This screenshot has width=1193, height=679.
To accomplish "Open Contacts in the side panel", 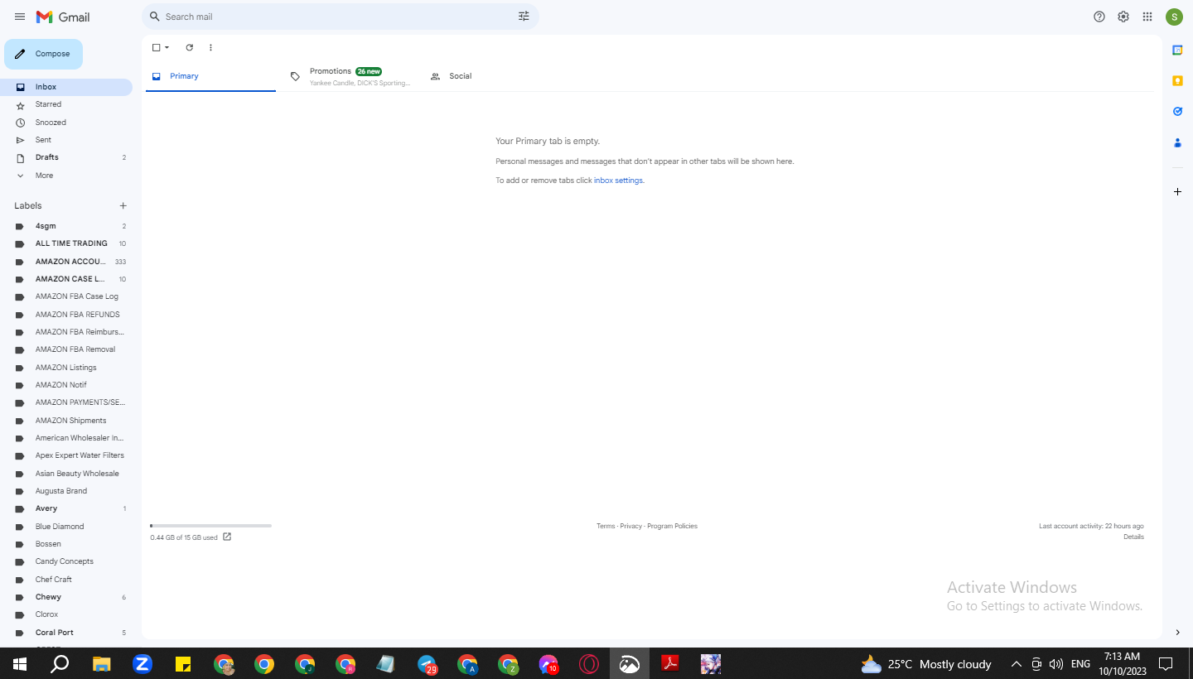I will coord(1177,142).
